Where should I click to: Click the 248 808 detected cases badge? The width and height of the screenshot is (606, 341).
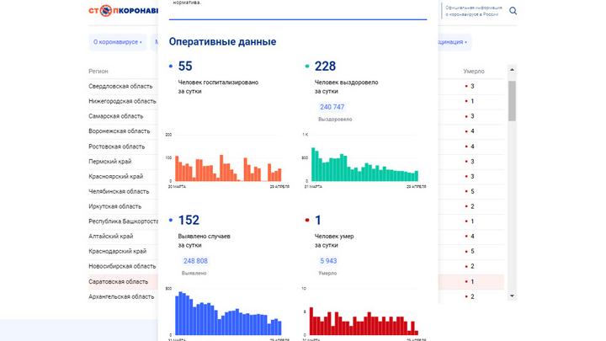pyautogui.click(x=195, y=261)
